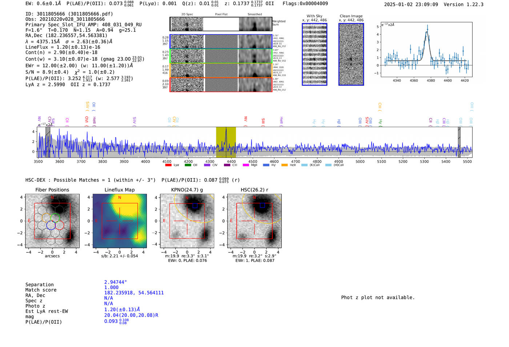This screenshot has width=509, height=347.
Task: Click the CIV legend swatch
Action: (207, 165)
